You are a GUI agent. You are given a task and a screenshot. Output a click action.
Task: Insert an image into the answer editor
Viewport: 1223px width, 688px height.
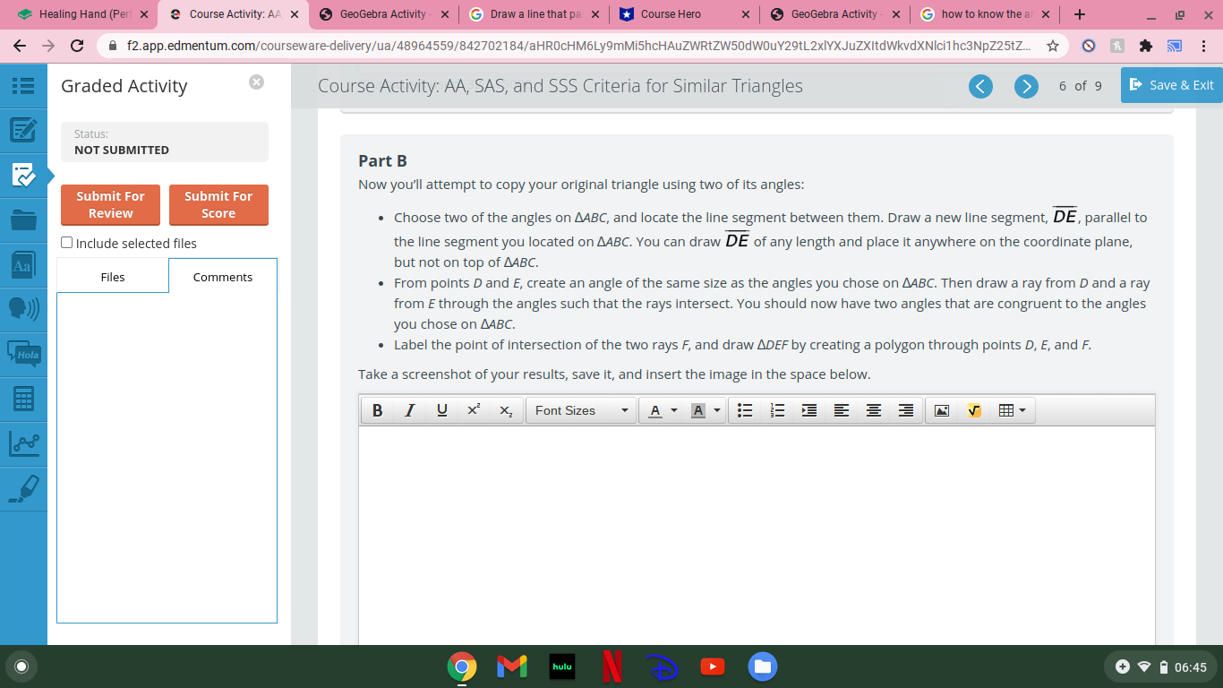point(943,409)
